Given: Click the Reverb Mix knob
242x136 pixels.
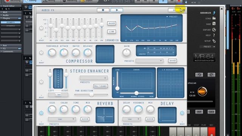Looking at the screenshot, I should pyautogui.click(x=88, y=110).
